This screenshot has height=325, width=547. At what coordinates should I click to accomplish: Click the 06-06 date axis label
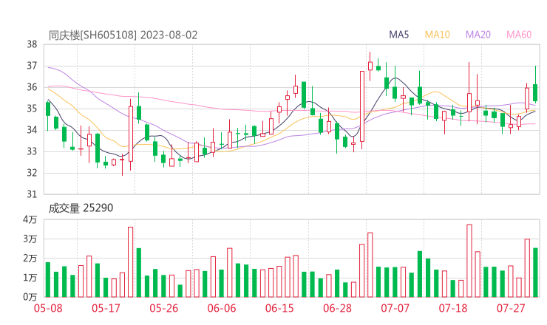click(222, 308)
